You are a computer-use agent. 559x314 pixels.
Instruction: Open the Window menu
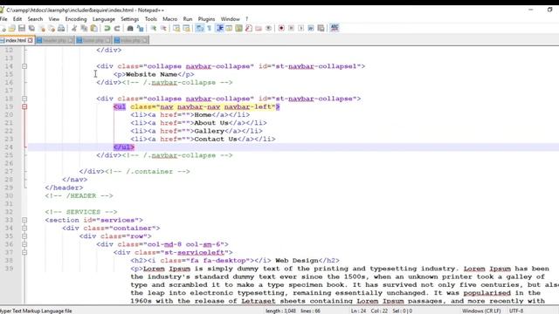[x=231, y=19]
